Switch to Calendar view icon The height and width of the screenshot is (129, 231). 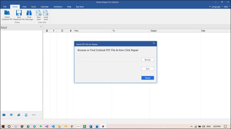11,115
